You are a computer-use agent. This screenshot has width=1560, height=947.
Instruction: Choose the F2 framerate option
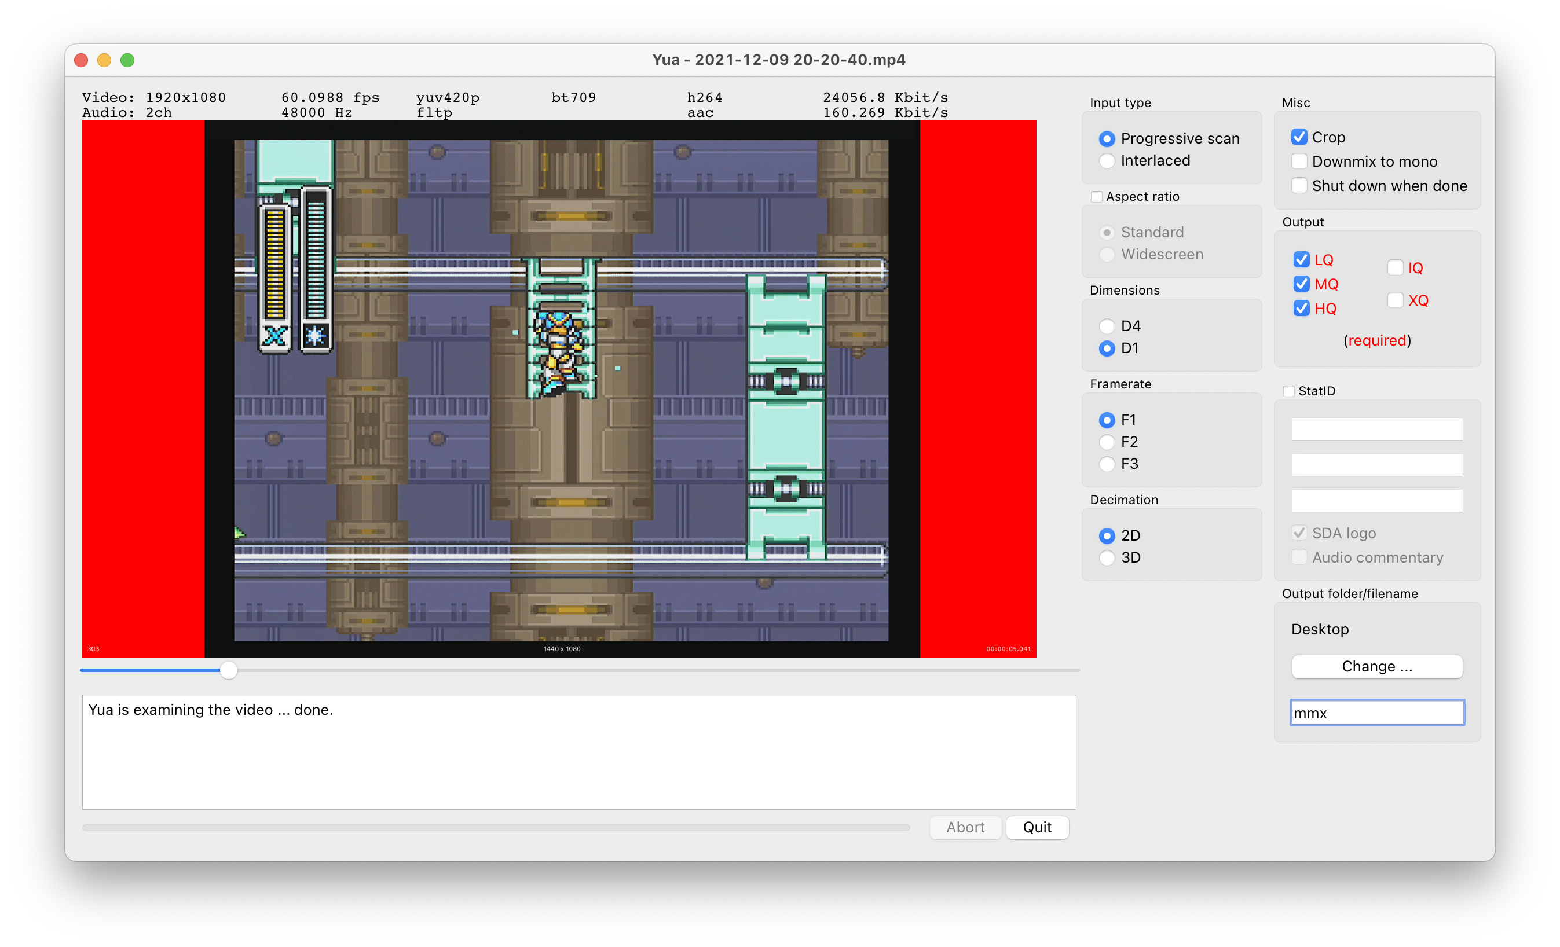coord(1107,442)
